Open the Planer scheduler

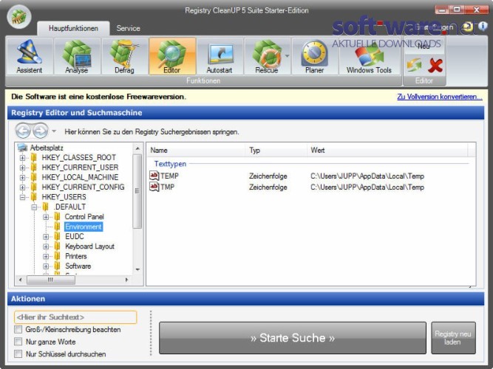[314, 56]
